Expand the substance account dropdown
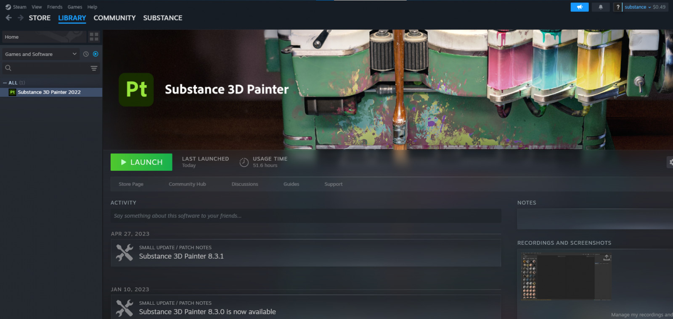Screen dimensions: 673x319 coord(638,7)
